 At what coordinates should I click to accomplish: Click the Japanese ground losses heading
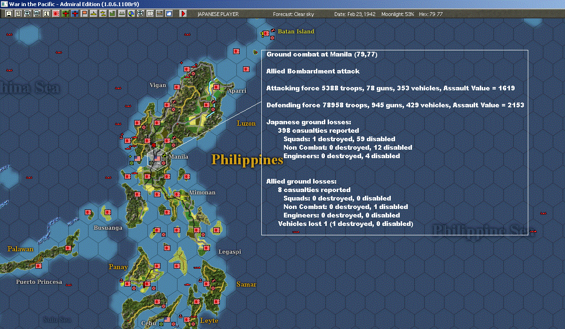308,122
